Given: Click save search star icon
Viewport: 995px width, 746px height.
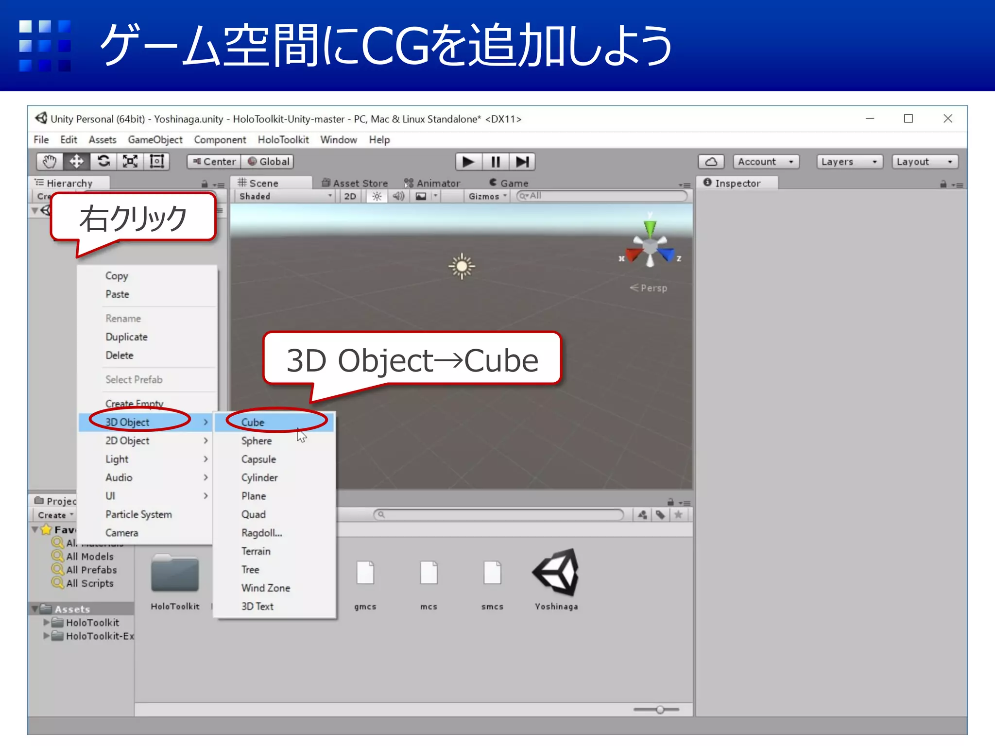Looking at the screenshot, I should [678, 515].
